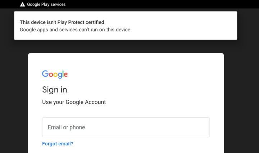The height and width of the screenshot is (153, 259).
Task: Focus the Email or phone field
Action: pyautogui.click(x=126, y=127)
